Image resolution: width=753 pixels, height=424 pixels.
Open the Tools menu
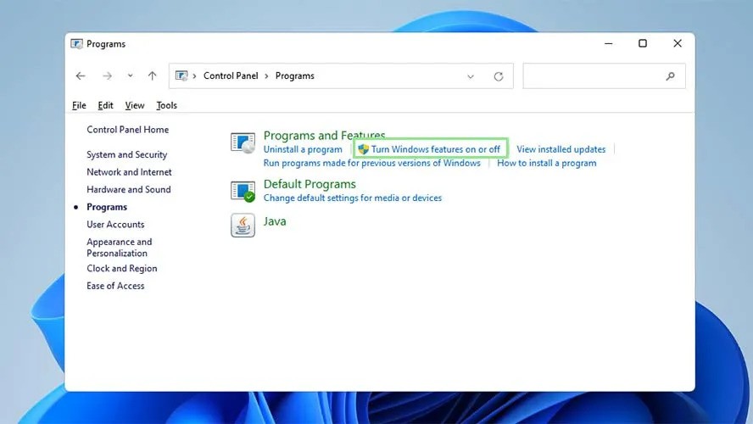click(x=166, y=105)
